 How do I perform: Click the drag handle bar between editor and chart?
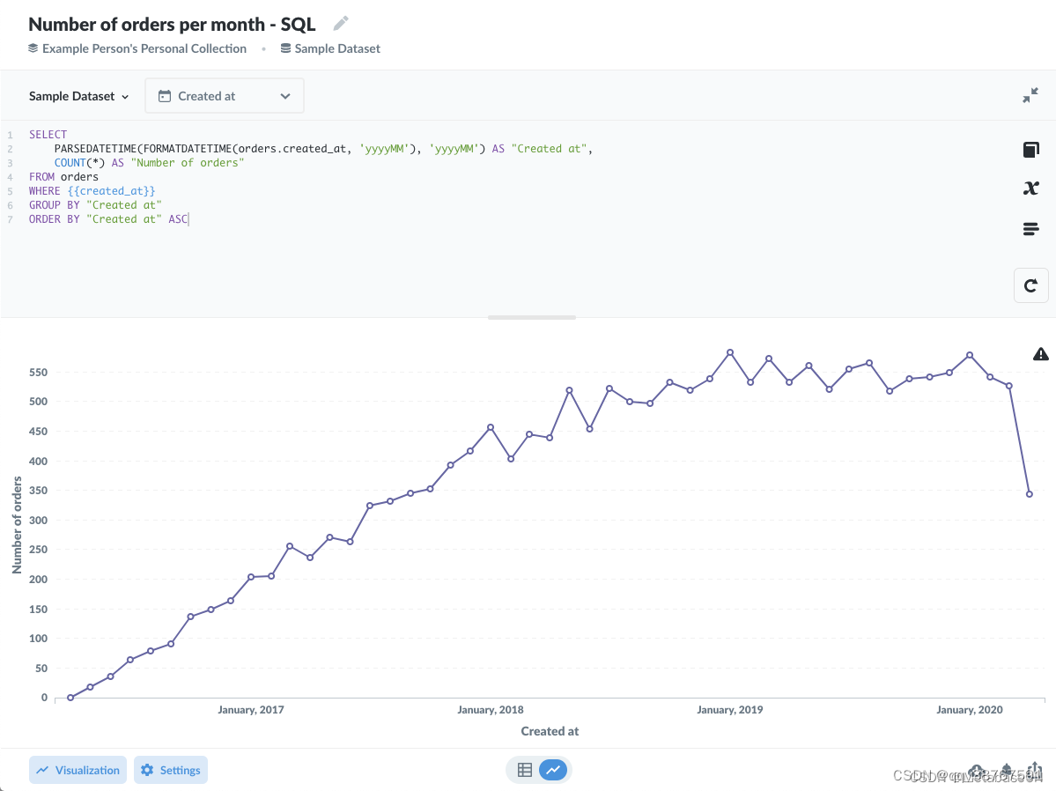click(x=531, y=317)
